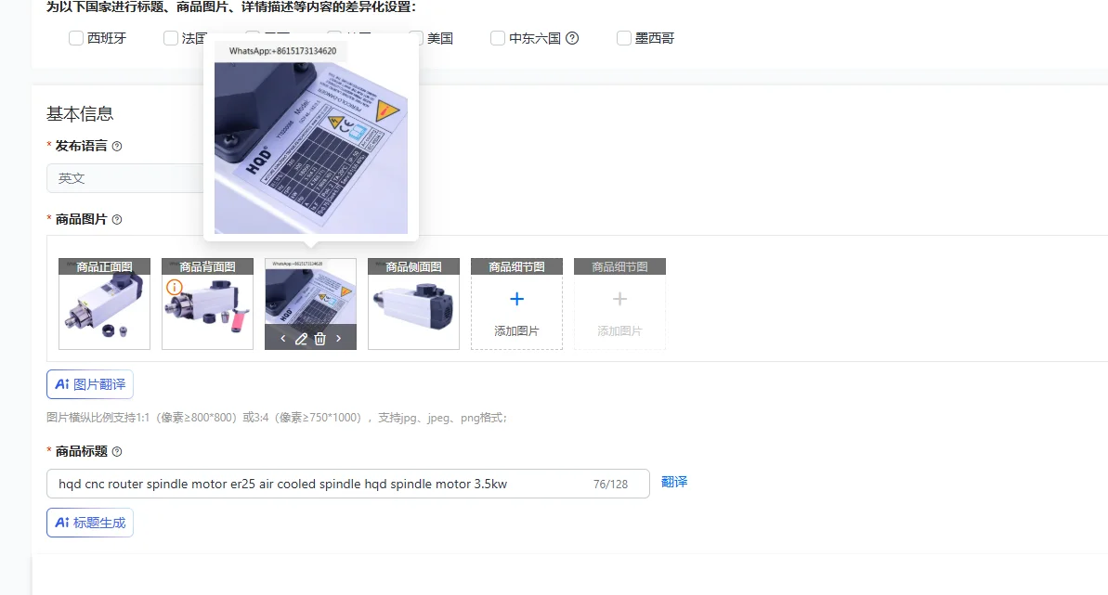The width and height of the screenshot is (1108, 595).
Task: Move the hovered image right with the arrow
Action: tap(338, 339)
